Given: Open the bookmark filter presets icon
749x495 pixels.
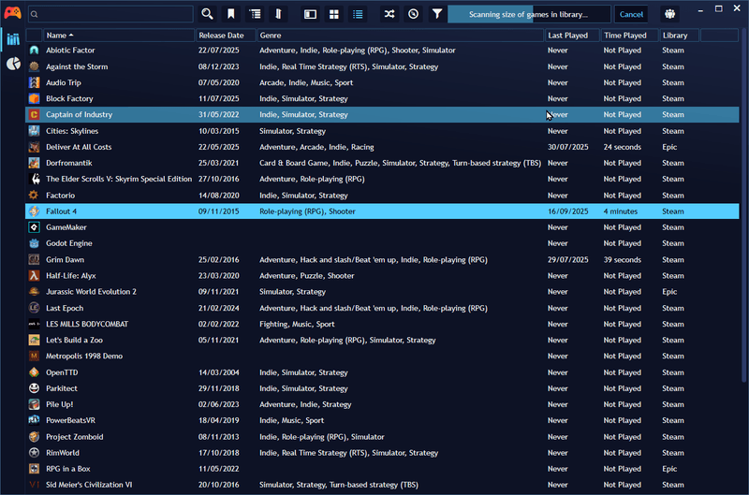Looking at the screenshot, I should [230, 14].
